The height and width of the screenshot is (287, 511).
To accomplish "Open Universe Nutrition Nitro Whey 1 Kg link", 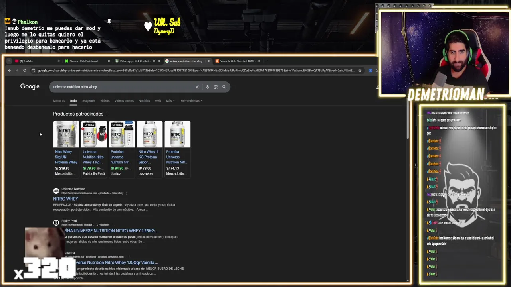I will [x=93, y=157].
